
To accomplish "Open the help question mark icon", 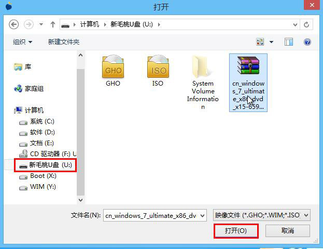I will point(307,42).
